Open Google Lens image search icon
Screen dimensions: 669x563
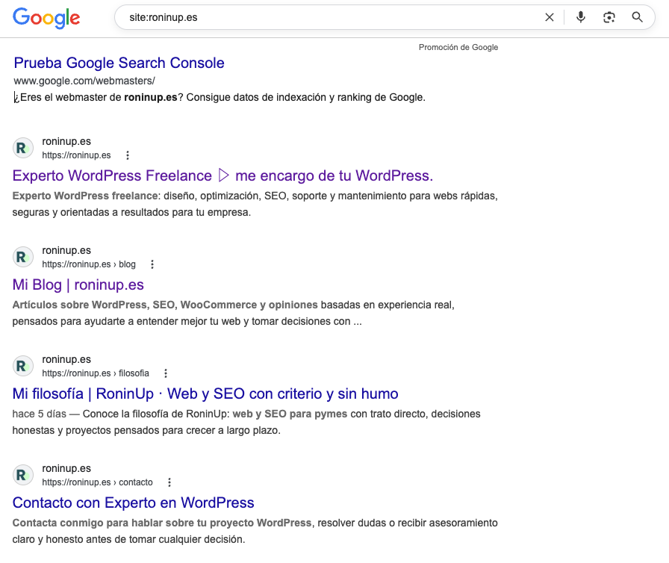point(609,17)
